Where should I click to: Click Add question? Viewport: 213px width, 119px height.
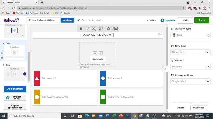click(x=15, y=89)
